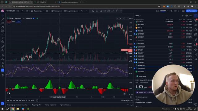Open the SPOT watchlist dropdown

click(x=138, y=16)
